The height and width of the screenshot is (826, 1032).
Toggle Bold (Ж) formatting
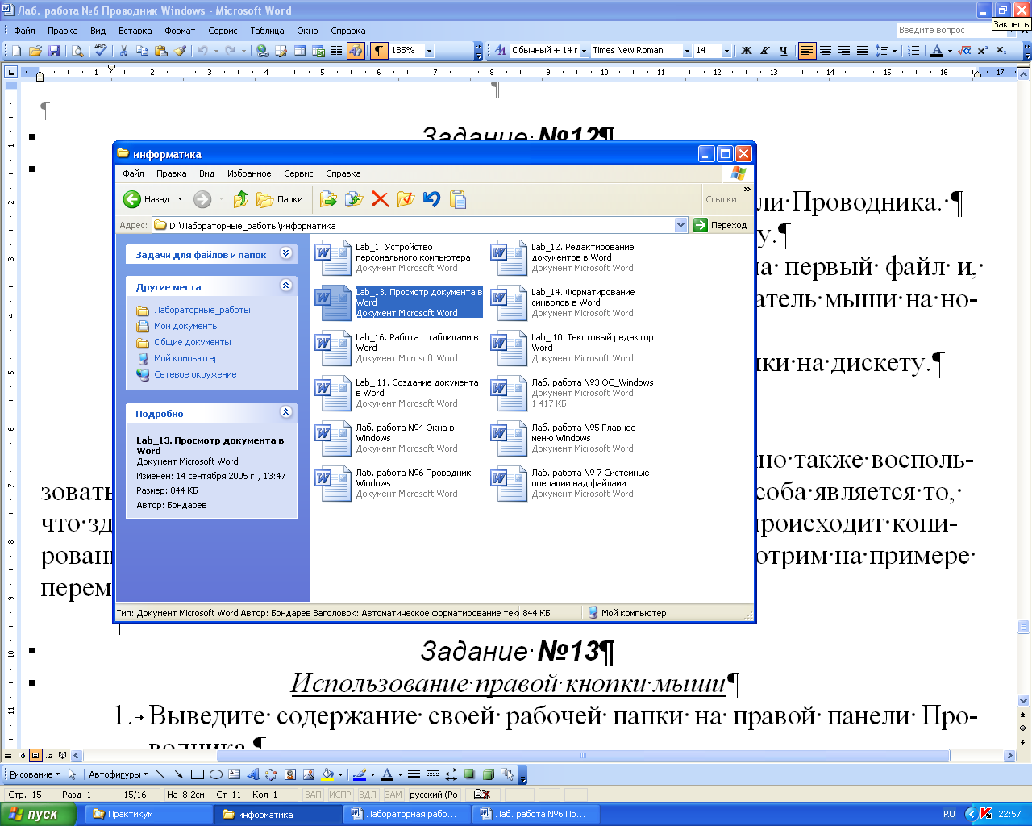click(747, 51)
